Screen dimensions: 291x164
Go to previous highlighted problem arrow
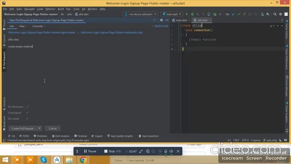point(277,26)
